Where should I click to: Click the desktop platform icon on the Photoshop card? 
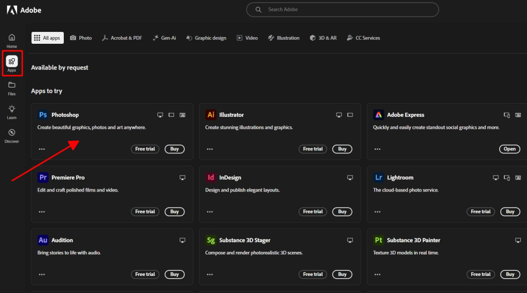click(160, 115)
